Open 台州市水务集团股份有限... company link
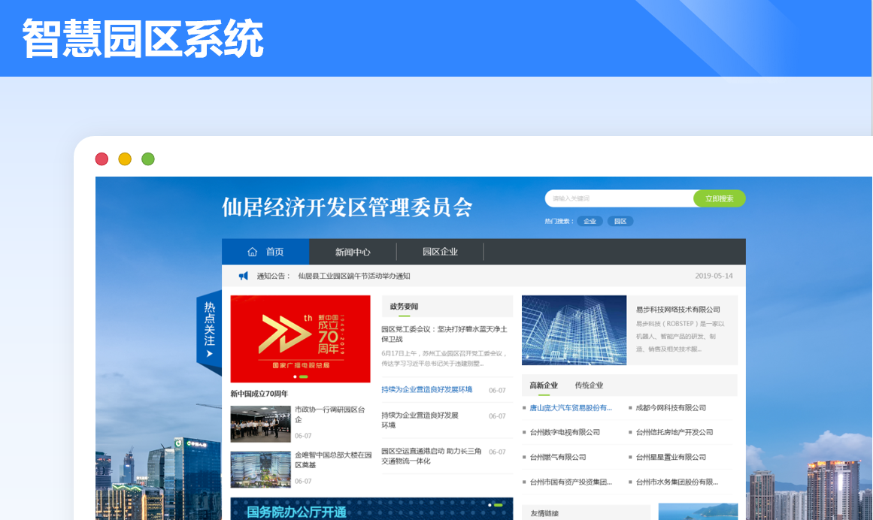 (x=677, y=482)
